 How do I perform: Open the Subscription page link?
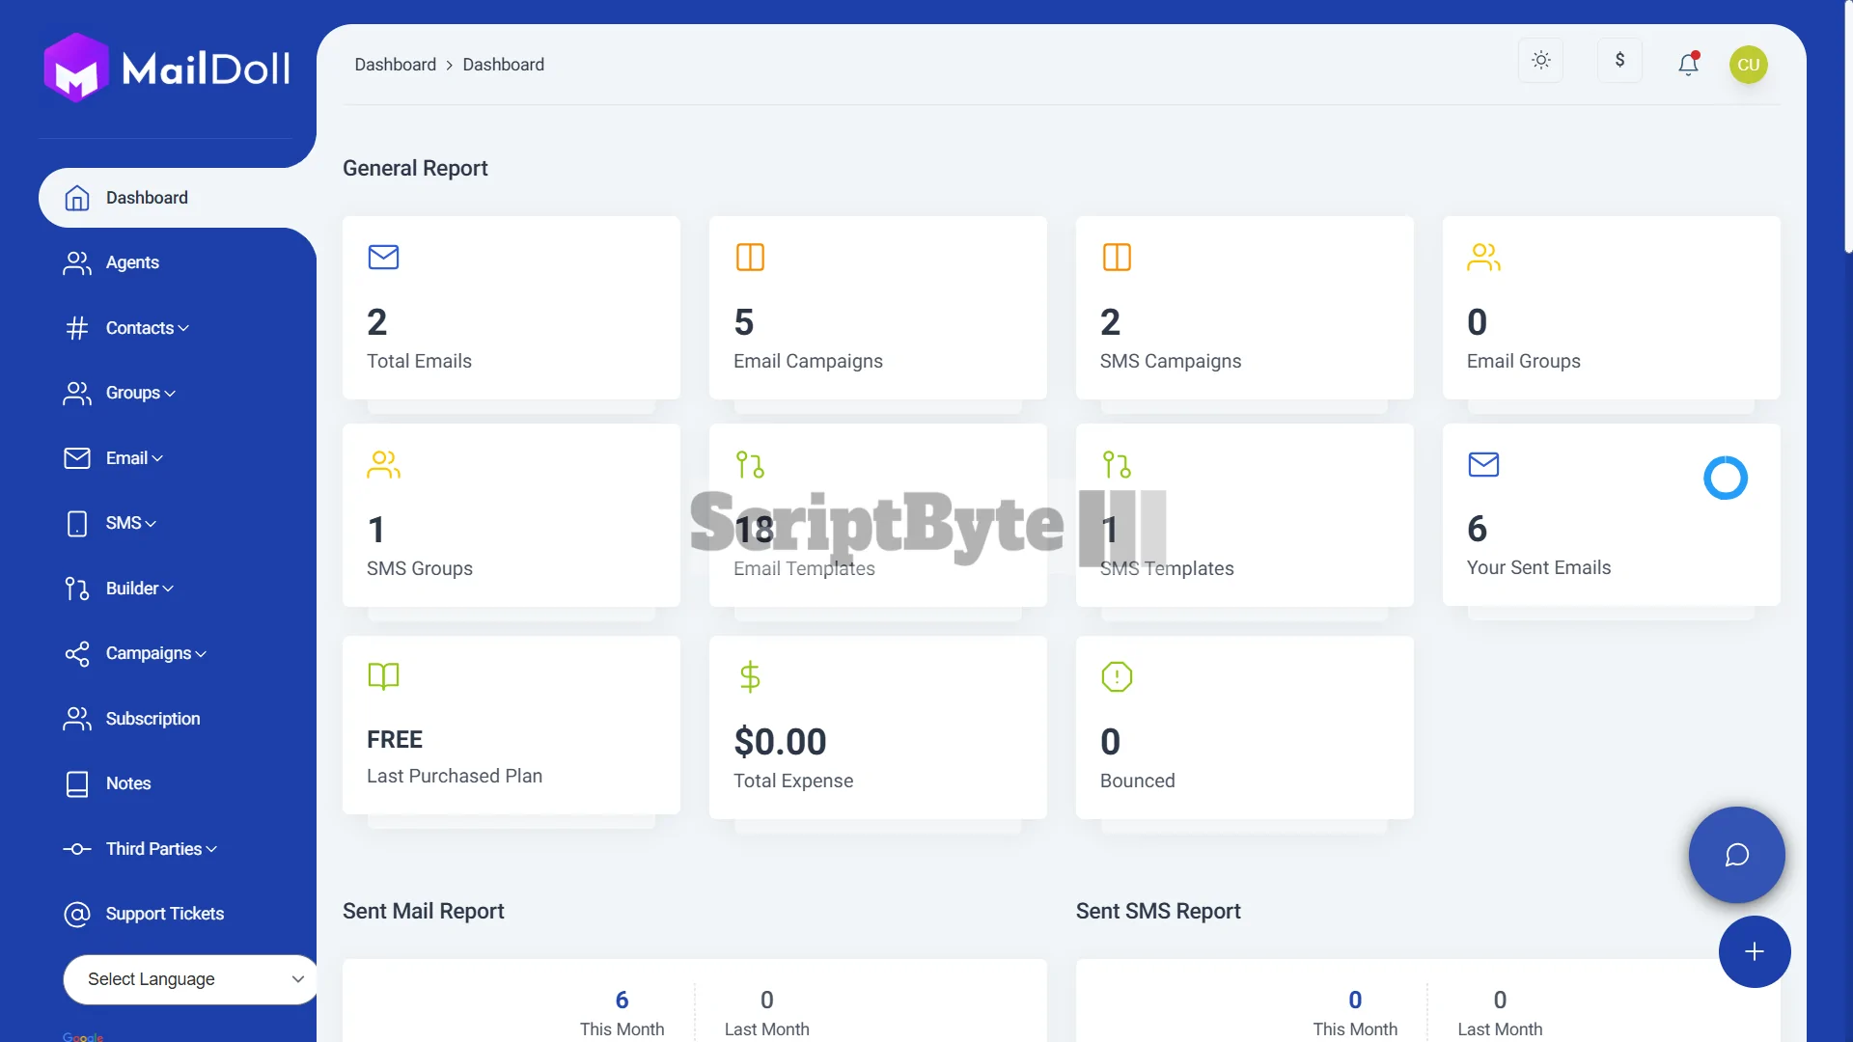pyautogui.click(x=152, y=719)
